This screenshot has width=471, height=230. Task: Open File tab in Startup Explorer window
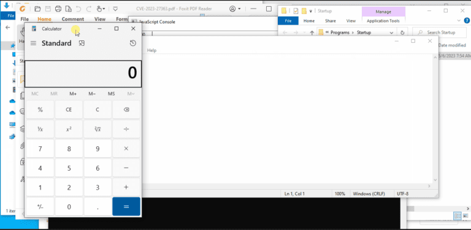(x=288, y=21)
